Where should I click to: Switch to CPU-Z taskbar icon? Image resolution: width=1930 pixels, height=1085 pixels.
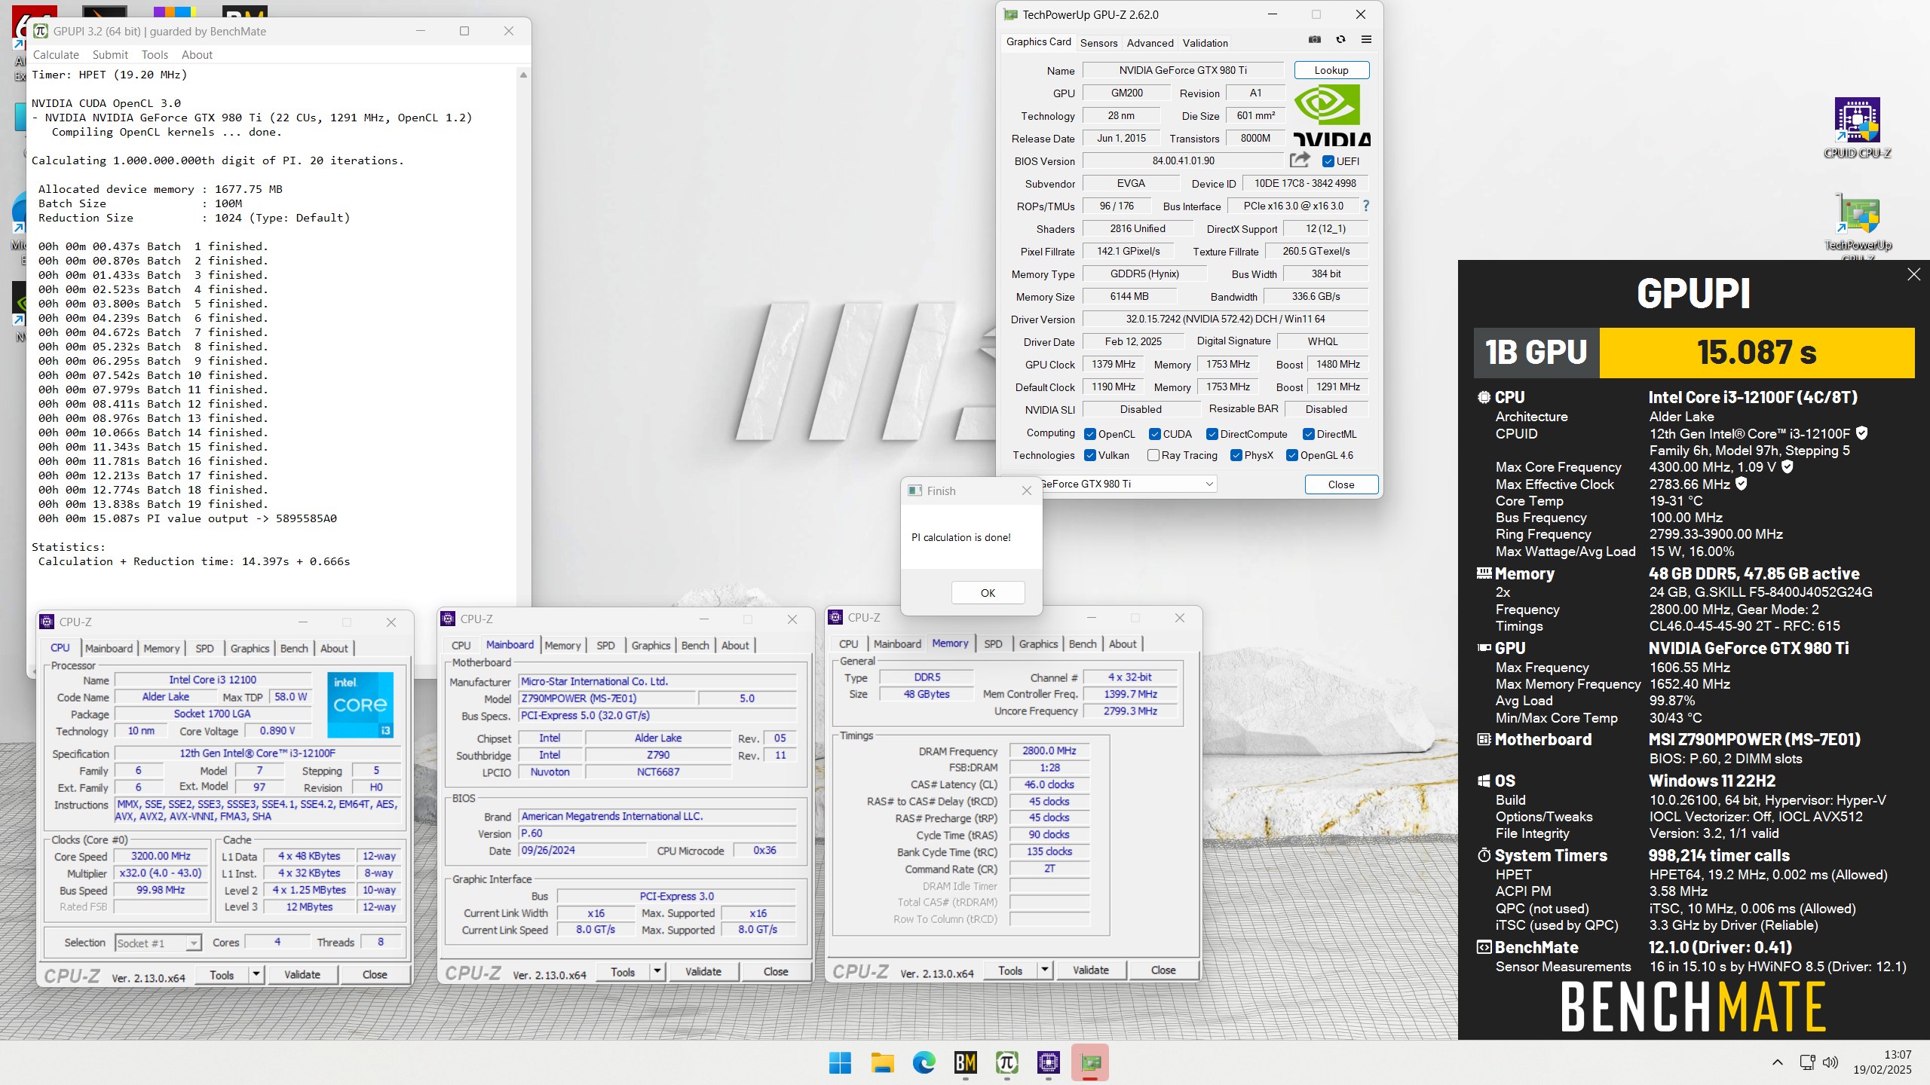click(1049, 1062)
